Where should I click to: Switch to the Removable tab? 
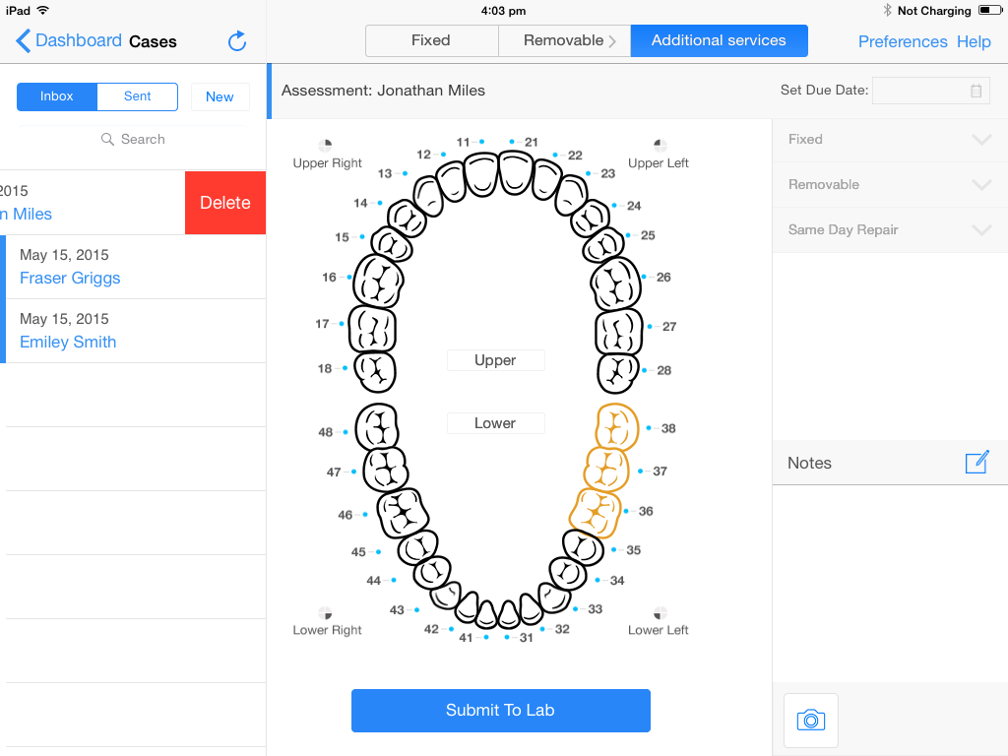coord(564,40)
